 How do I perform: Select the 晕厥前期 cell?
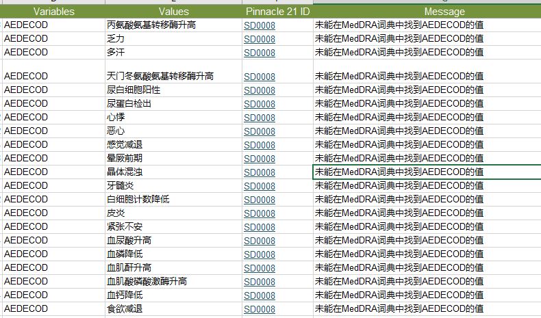pos(173,158)
